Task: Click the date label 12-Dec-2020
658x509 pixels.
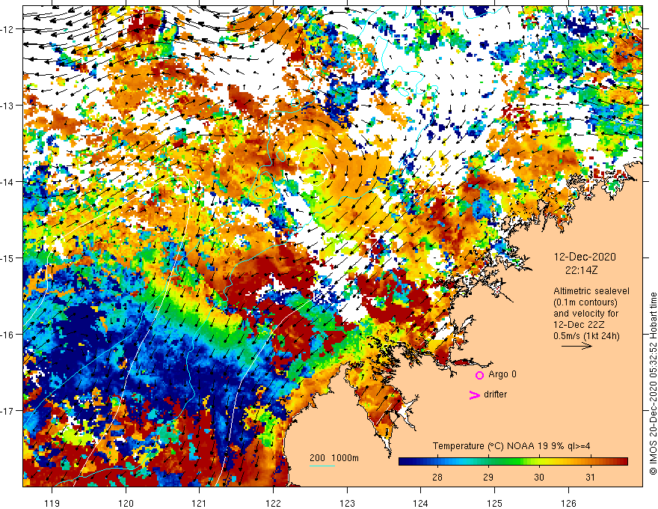Action: coord(585,257)
